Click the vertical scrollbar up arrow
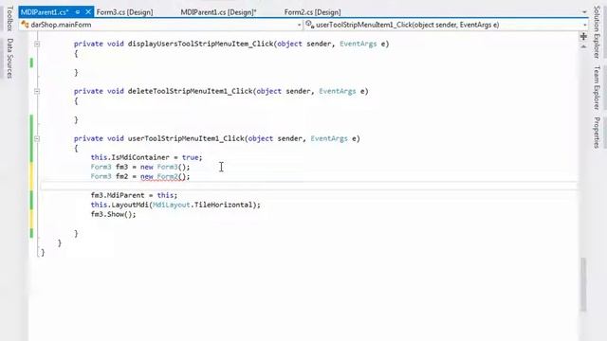This screenshot has height=341, width=607. (583, 46)
